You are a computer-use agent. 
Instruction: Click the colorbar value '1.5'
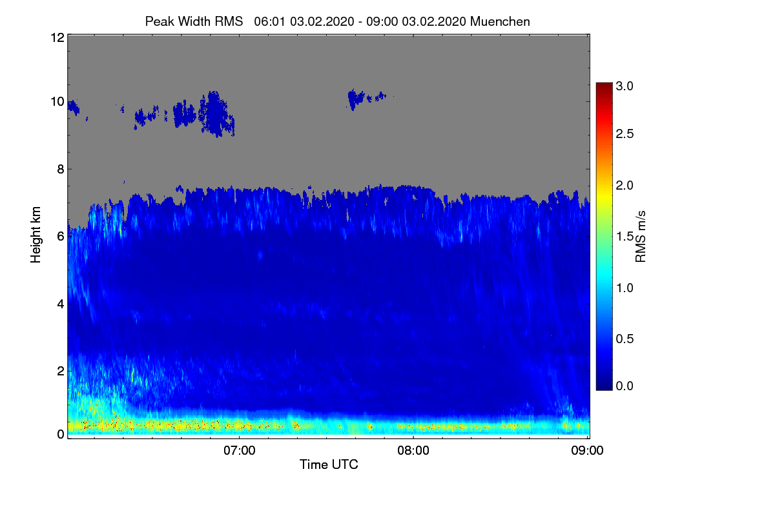625,237
